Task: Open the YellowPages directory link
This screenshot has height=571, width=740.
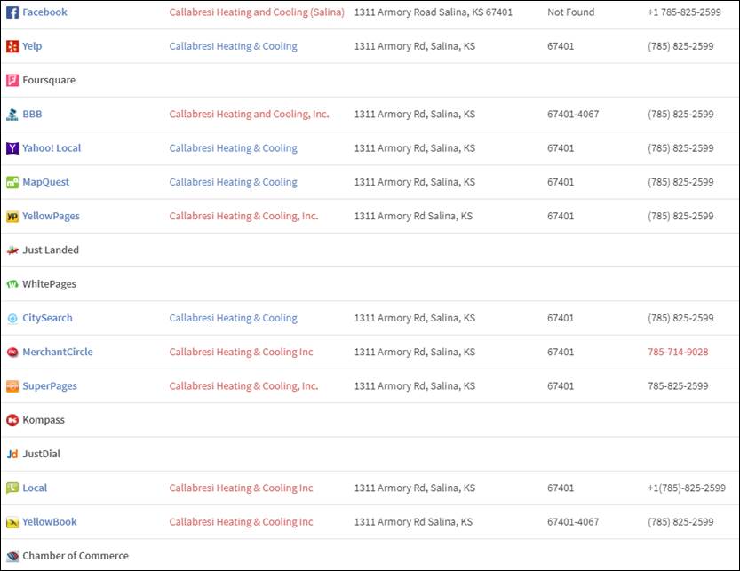Action: [51, 216]
